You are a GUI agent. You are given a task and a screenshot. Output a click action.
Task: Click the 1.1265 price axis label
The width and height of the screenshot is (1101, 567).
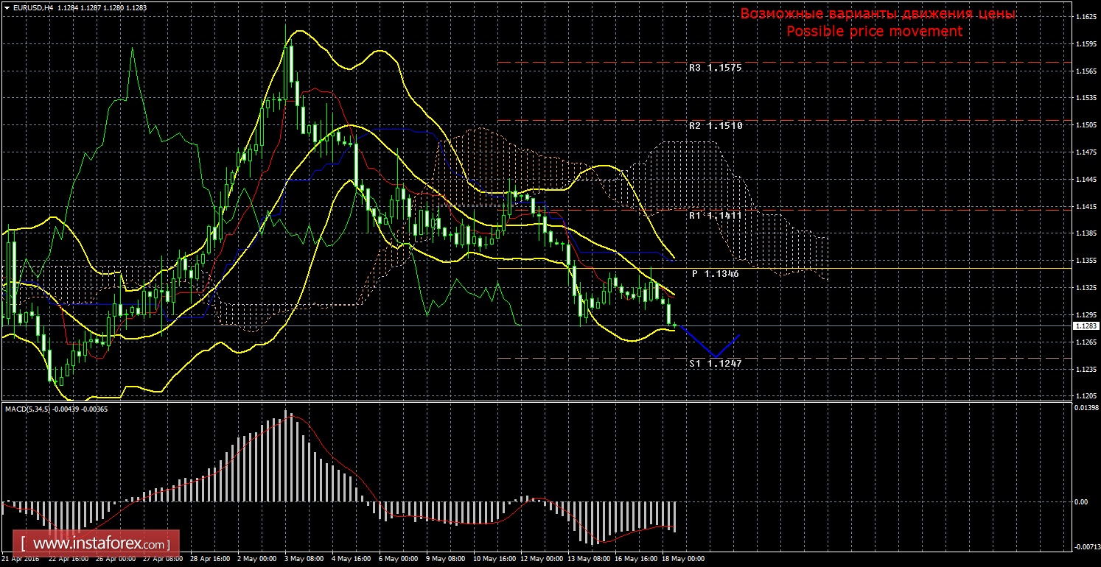[x=1086, y=342]
